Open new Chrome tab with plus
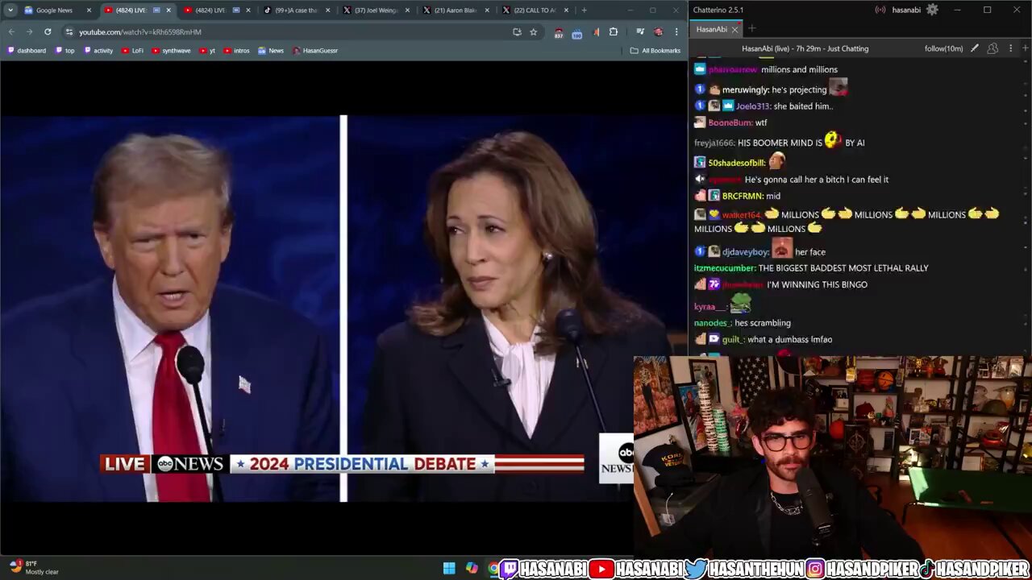1032x580 pixels. 585,10
